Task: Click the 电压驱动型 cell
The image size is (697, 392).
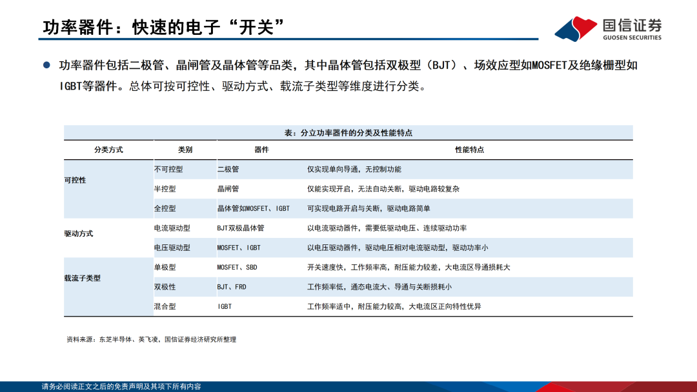Action: tap(172, 248)
